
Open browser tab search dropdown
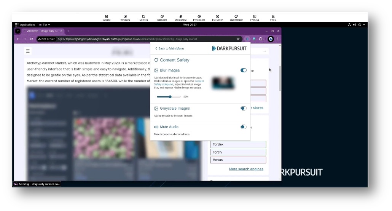click(18, 31)
